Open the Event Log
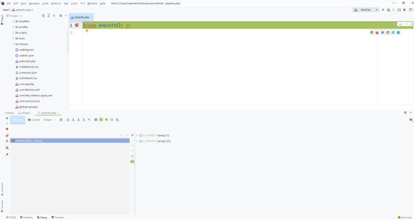This screenshot has height=220, width=414. (x=405, y=218)
